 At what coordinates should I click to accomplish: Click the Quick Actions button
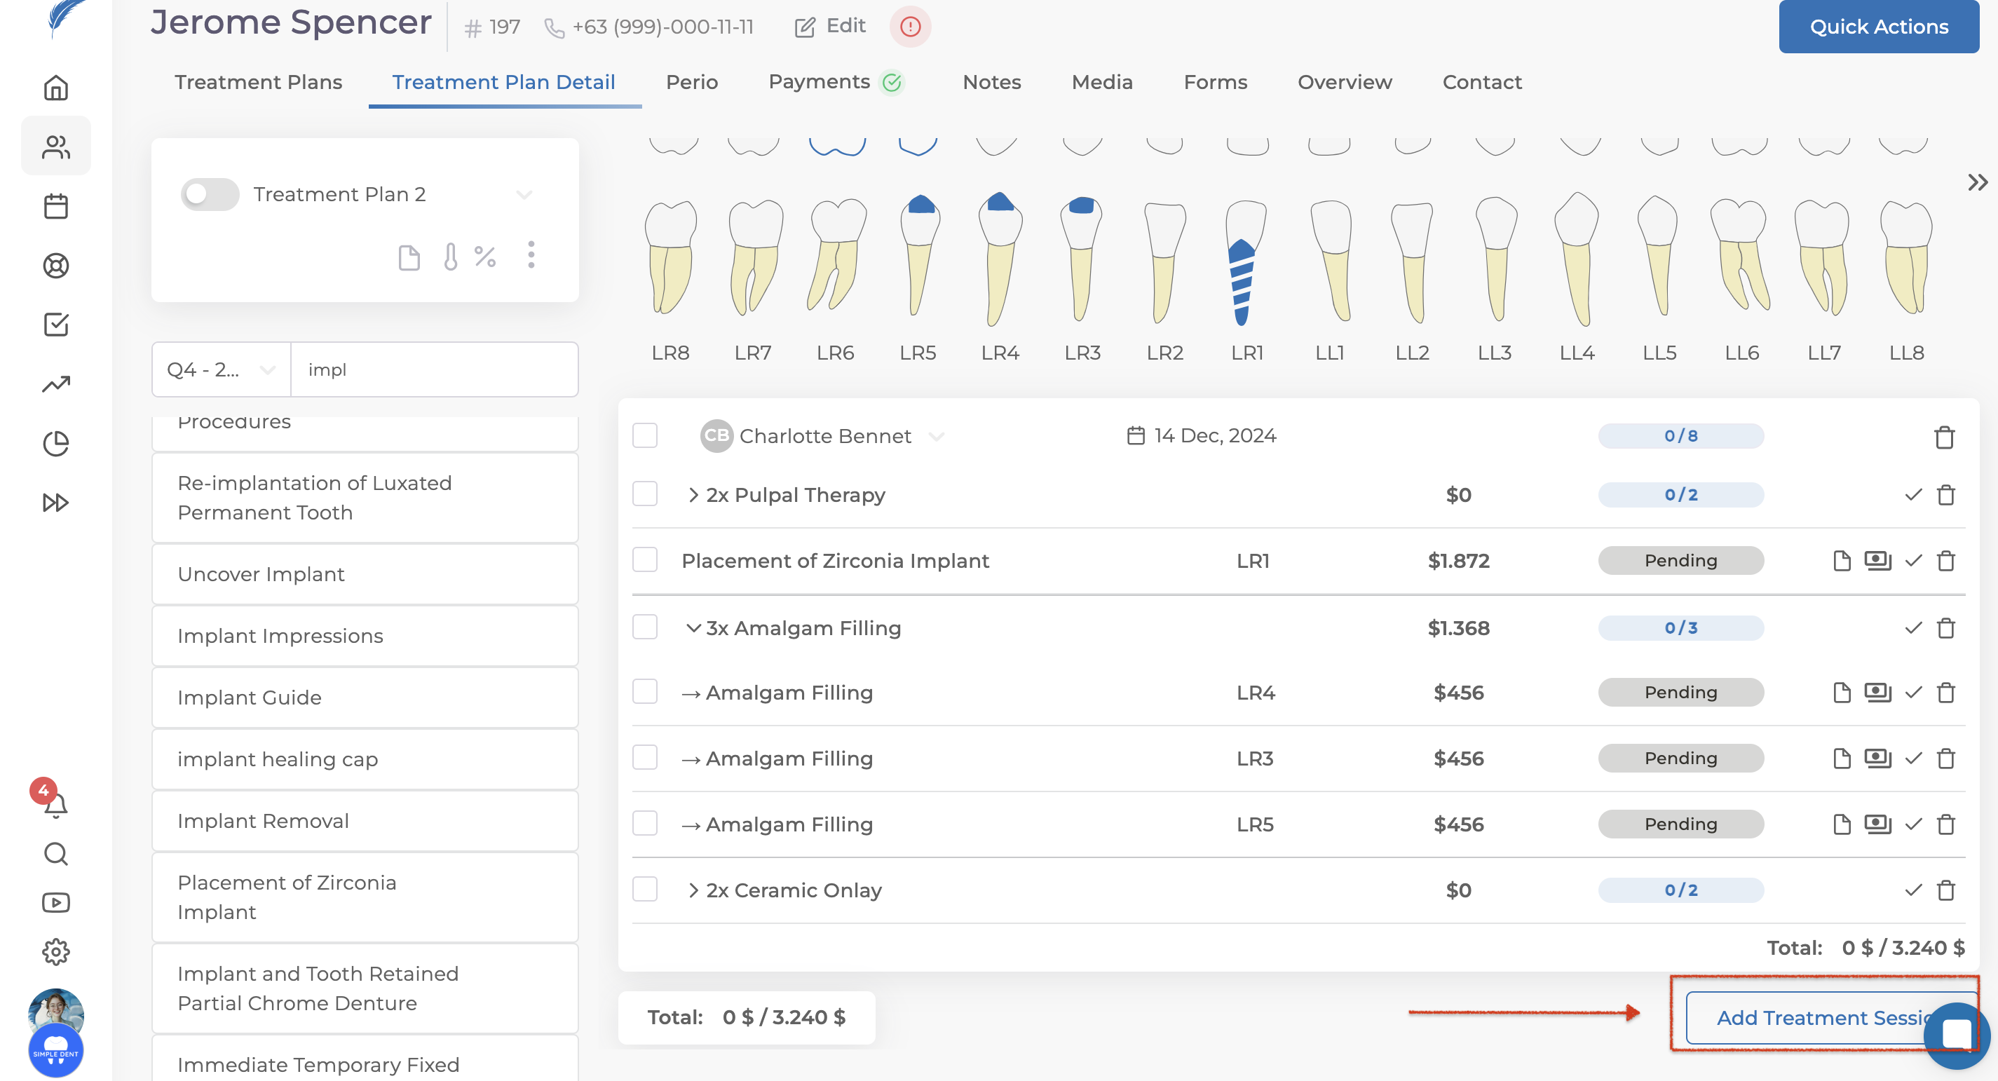click(1878, 27)
